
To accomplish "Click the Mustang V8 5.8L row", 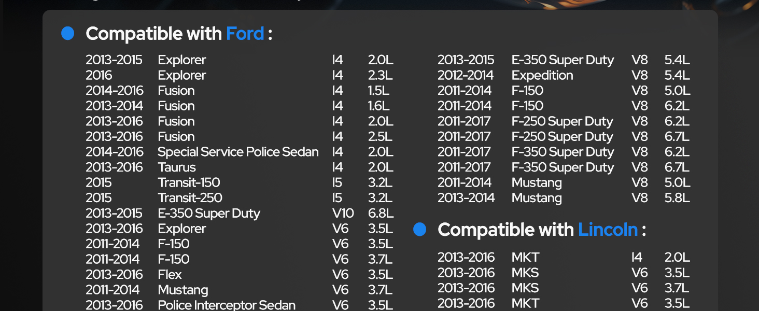I will (564, 198).
